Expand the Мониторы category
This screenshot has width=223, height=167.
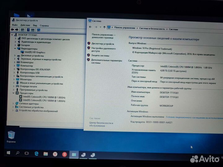click(14, 79)
